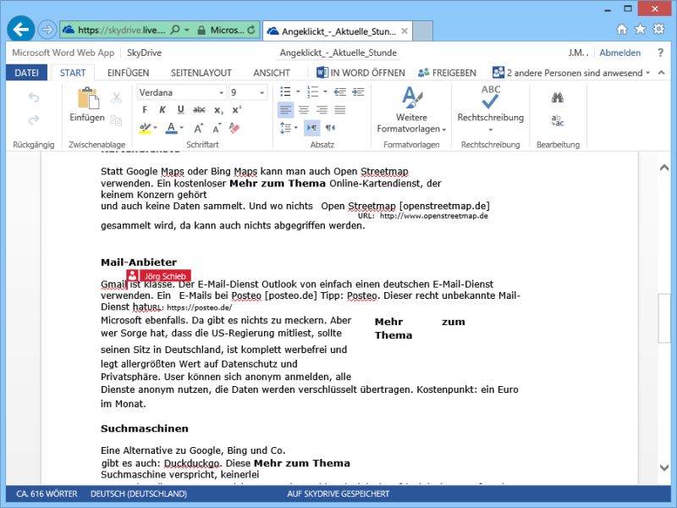Click the scissors cut icon
Image resolution: width=677 pixels, height=508 pixels.
[116, 98]
